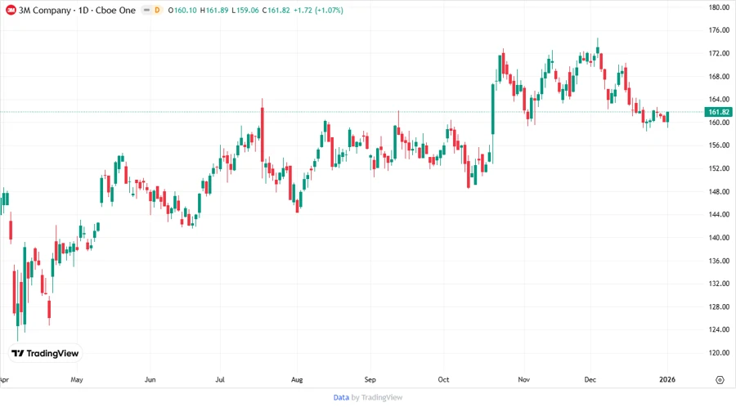
Task: Click the 172.00 price axis label
Action: point(719,53)
